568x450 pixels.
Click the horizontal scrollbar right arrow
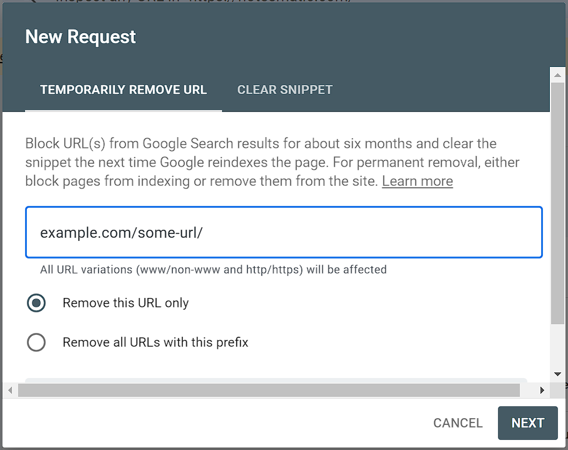(x=542, y=390)
